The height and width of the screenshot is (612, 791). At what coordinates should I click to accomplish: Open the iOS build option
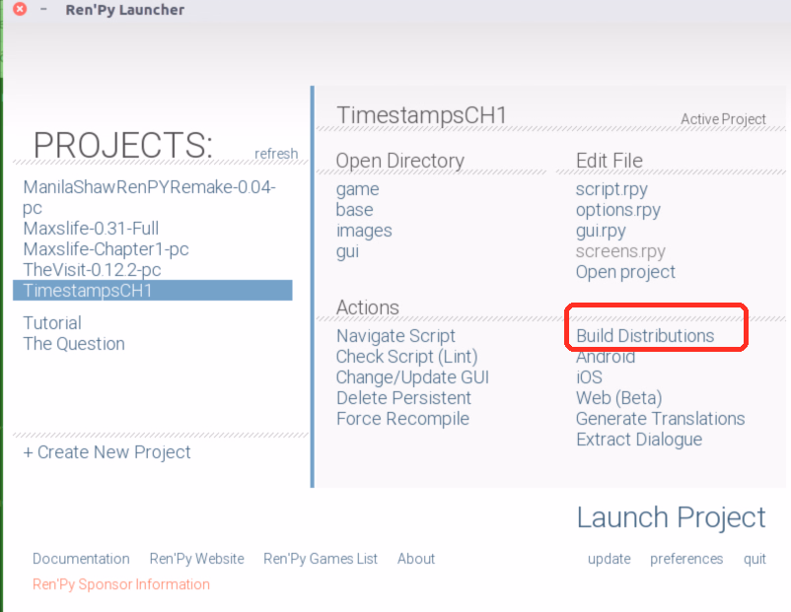coord(589,377)
